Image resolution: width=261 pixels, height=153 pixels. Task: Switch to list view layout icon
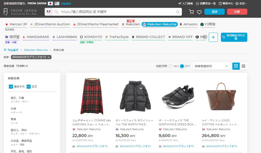pyautogui.click(x=236, y=66)
